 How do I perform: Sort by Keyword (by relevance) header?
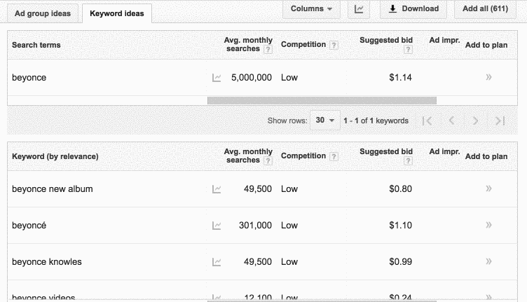[55, 156]
